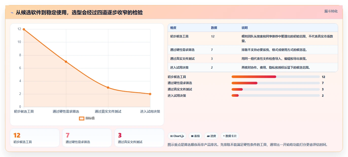Click the lightning icon beside the title
Image resolution: width=348 pixels, height=157 pixels.
pyautogui.click(x=12, y=13)
